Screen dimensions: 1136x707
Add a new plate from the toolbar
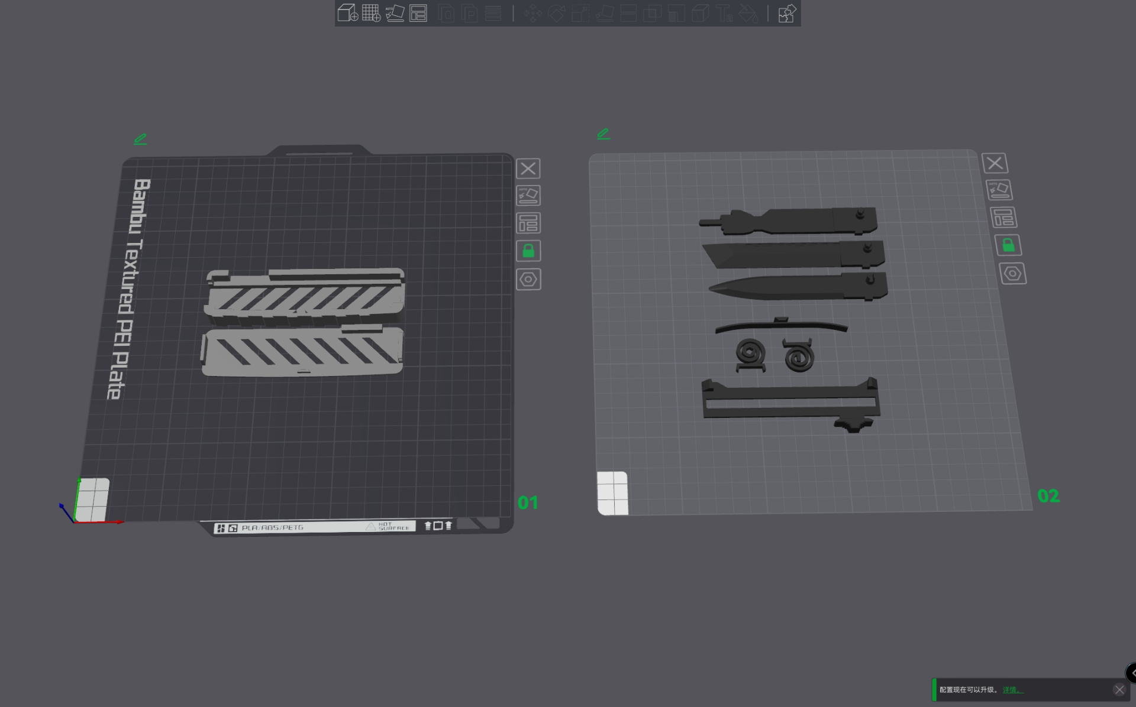click(x=371, y=13)
